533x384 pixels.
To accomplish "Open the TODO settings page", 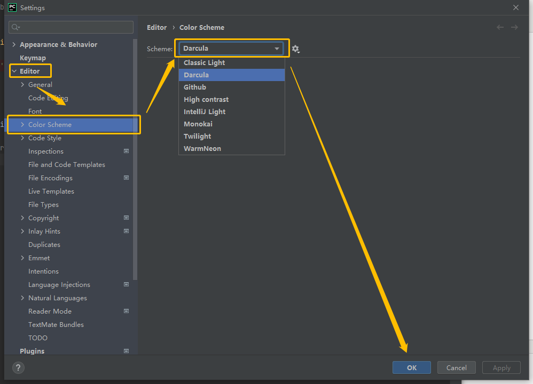I will (x=38, y=338).
